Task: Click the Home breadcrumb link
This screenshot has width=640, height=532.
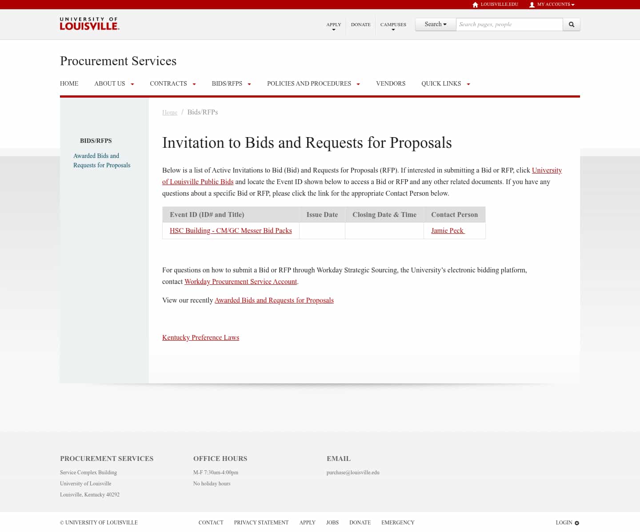Action: coord(170,113)
